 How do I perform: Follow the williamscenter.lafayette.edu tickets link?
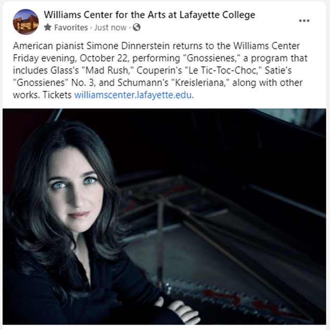tap(134, 95)
